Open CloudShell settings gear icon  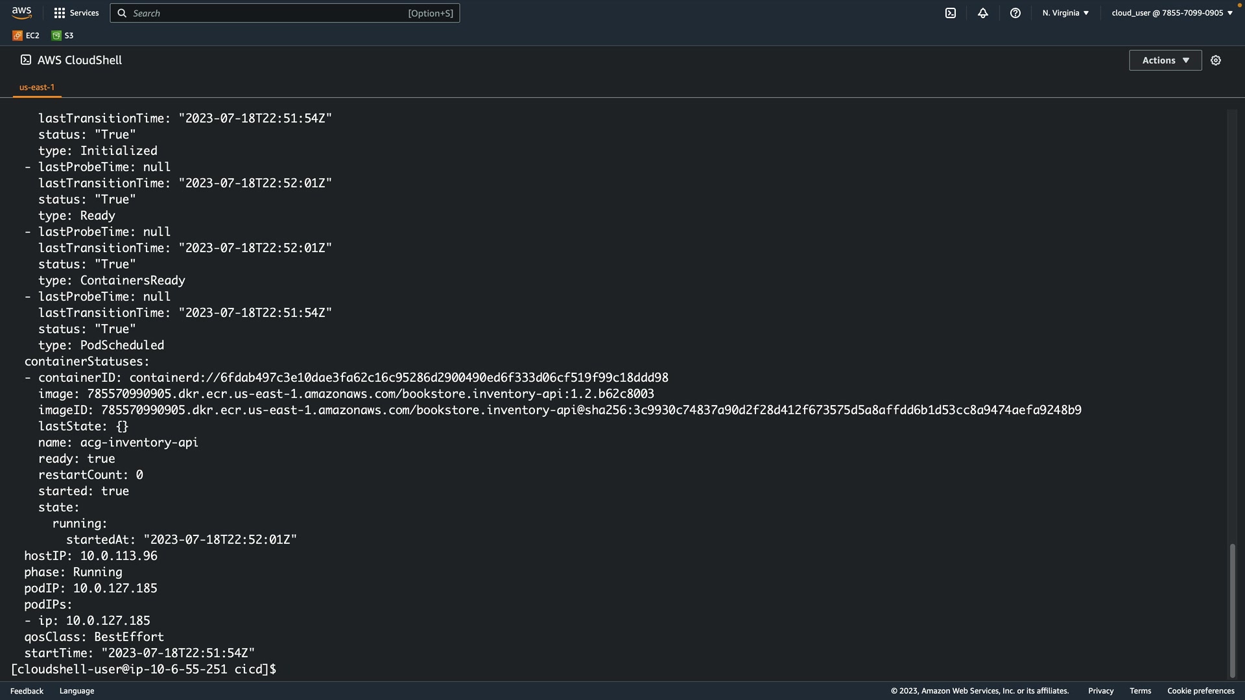(x=1216, y=60)
